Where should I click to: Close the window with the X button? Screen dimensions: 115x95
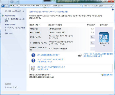pos(111,1)
